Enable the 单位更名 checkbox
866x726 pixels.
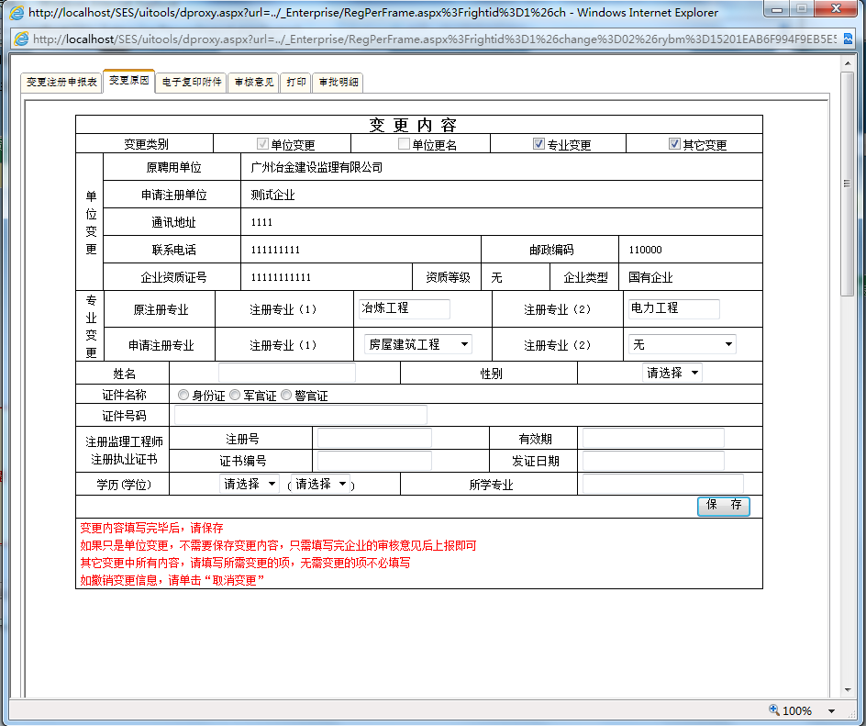(x=403, y=143)
